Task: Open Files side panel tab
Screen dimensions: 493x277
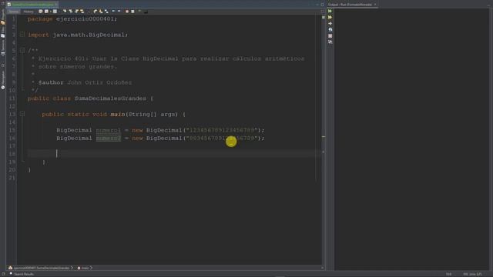Action: [x=3, y=32]
